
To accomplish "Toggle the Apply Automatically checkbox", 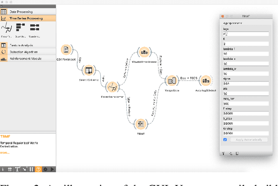I will 225,140.
